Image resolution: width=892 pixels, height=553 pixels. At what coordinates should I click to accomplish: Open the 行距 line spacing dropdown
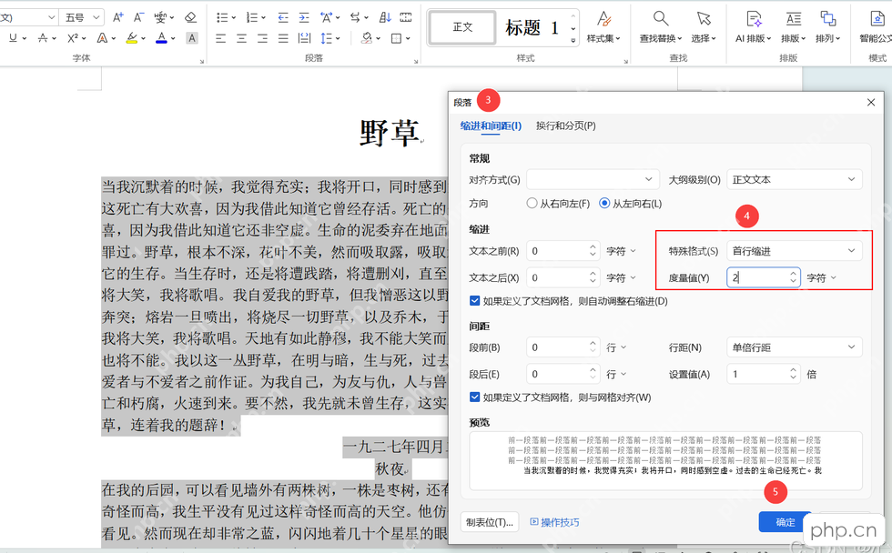click(x=794, y=347)
